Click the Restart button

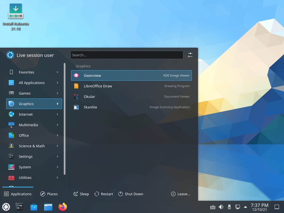[104, 194]
